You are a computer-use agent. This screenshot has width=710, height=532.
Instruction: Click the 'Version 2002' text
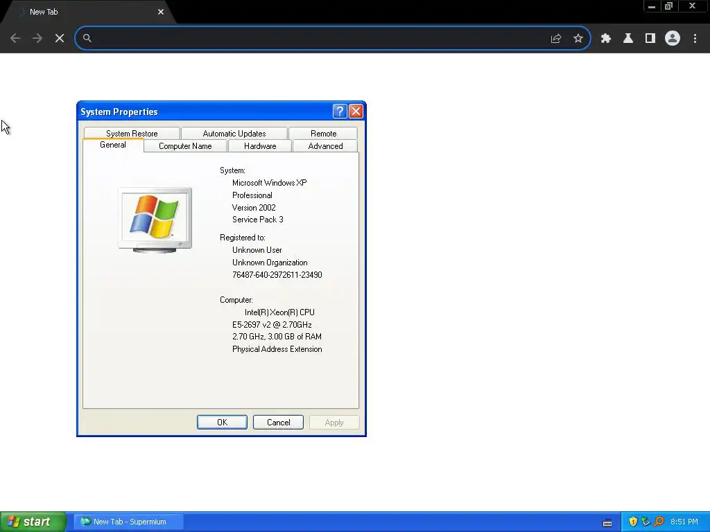point(254,208)
